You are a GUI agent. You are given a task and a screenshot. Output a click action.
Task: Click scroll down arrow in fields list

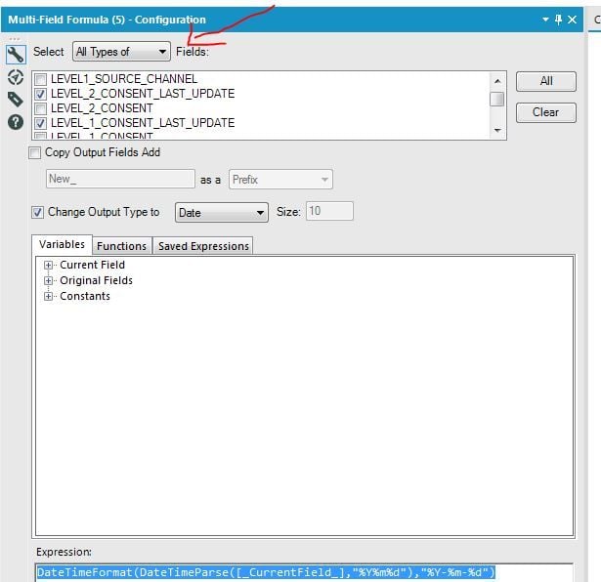[x=497, y=131]
